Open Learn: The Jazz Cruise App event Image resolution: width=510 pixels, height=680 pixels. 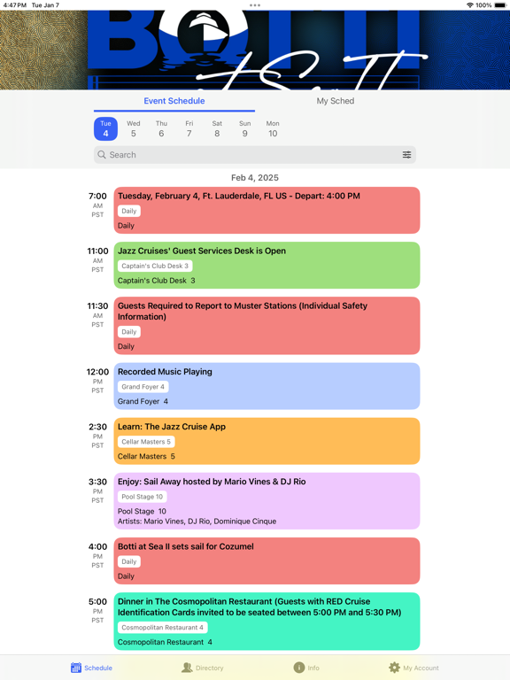267,441
